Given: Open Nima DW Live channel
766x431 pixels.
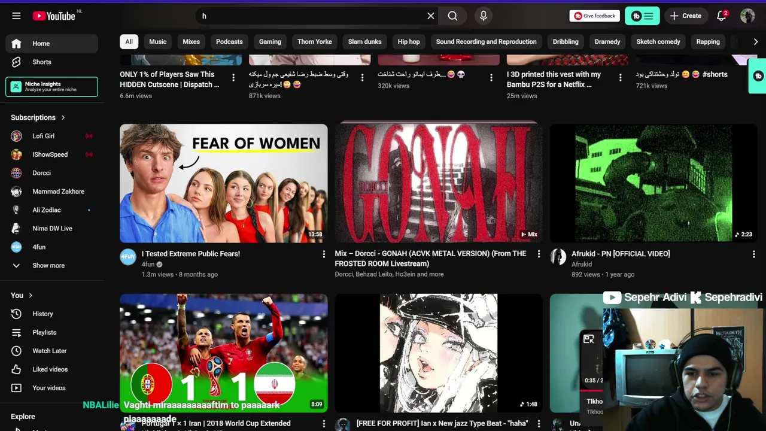Looking at the screenshot, I should (x=51, y=229).
